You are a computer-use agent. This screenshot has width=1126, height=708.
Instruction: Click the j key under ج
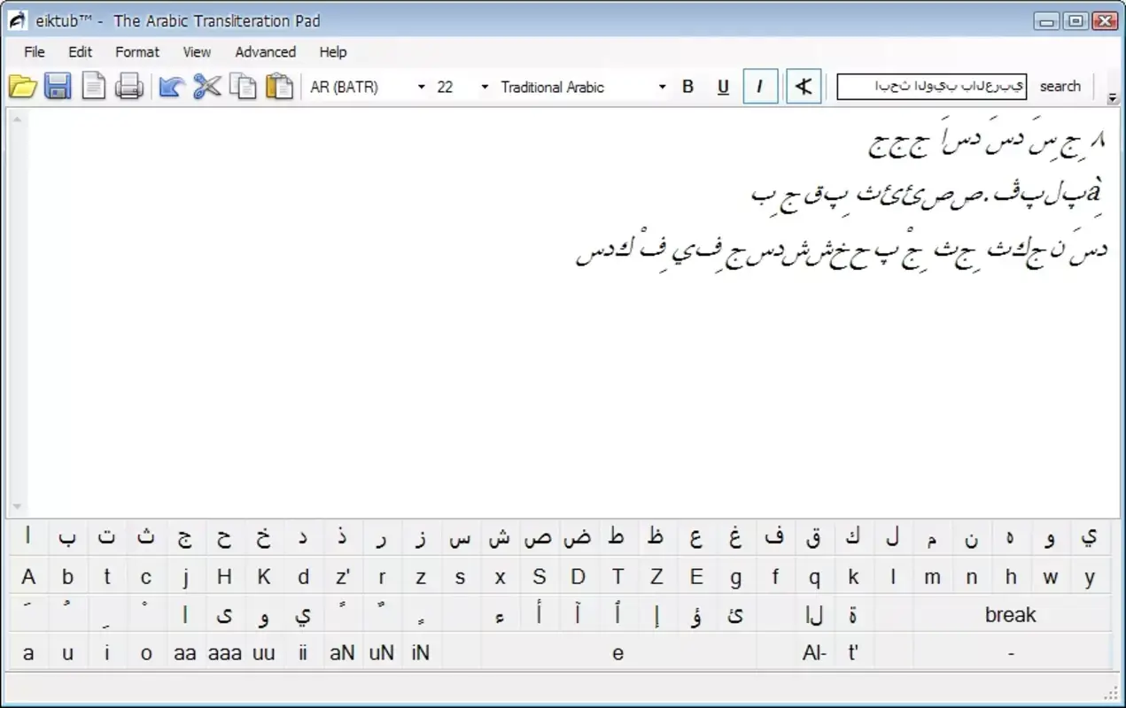185,578
